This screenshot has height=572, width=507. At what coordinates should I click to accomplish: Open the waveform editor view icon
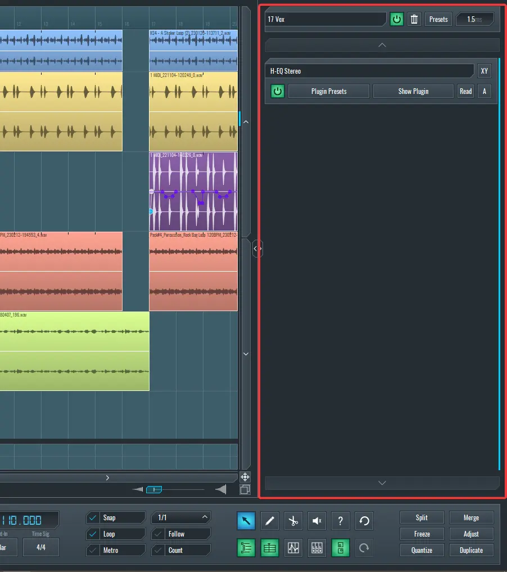(293, 548)
